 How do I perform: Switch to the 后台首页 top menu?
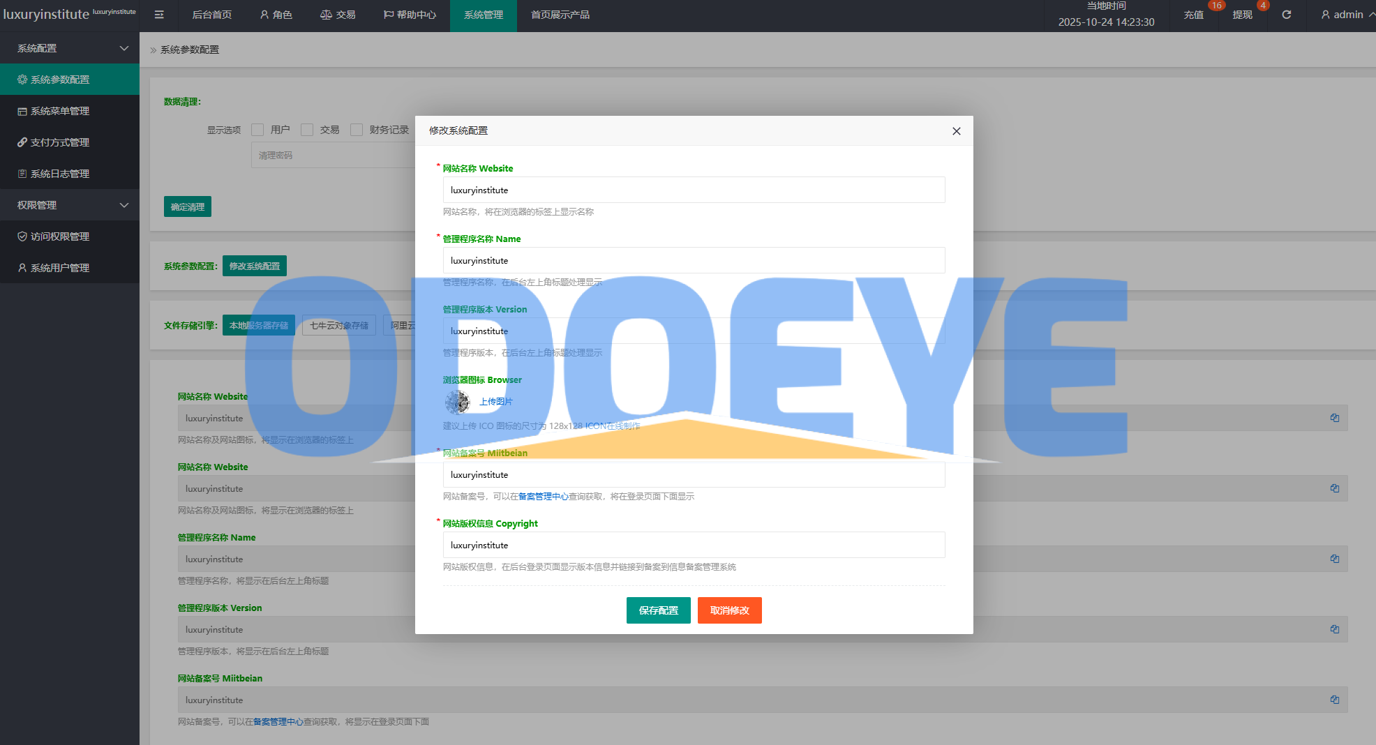pyautogui.click(x=211, y=15)
